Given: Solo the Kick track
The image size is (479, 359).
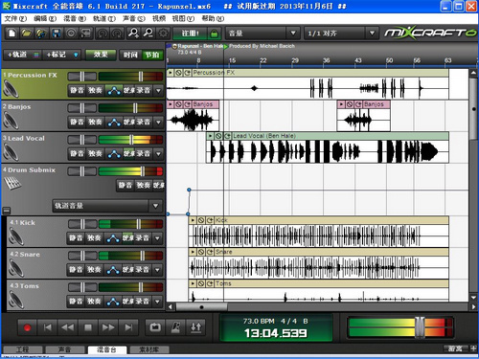Looking at the screenshot, I should click(94, 238).
